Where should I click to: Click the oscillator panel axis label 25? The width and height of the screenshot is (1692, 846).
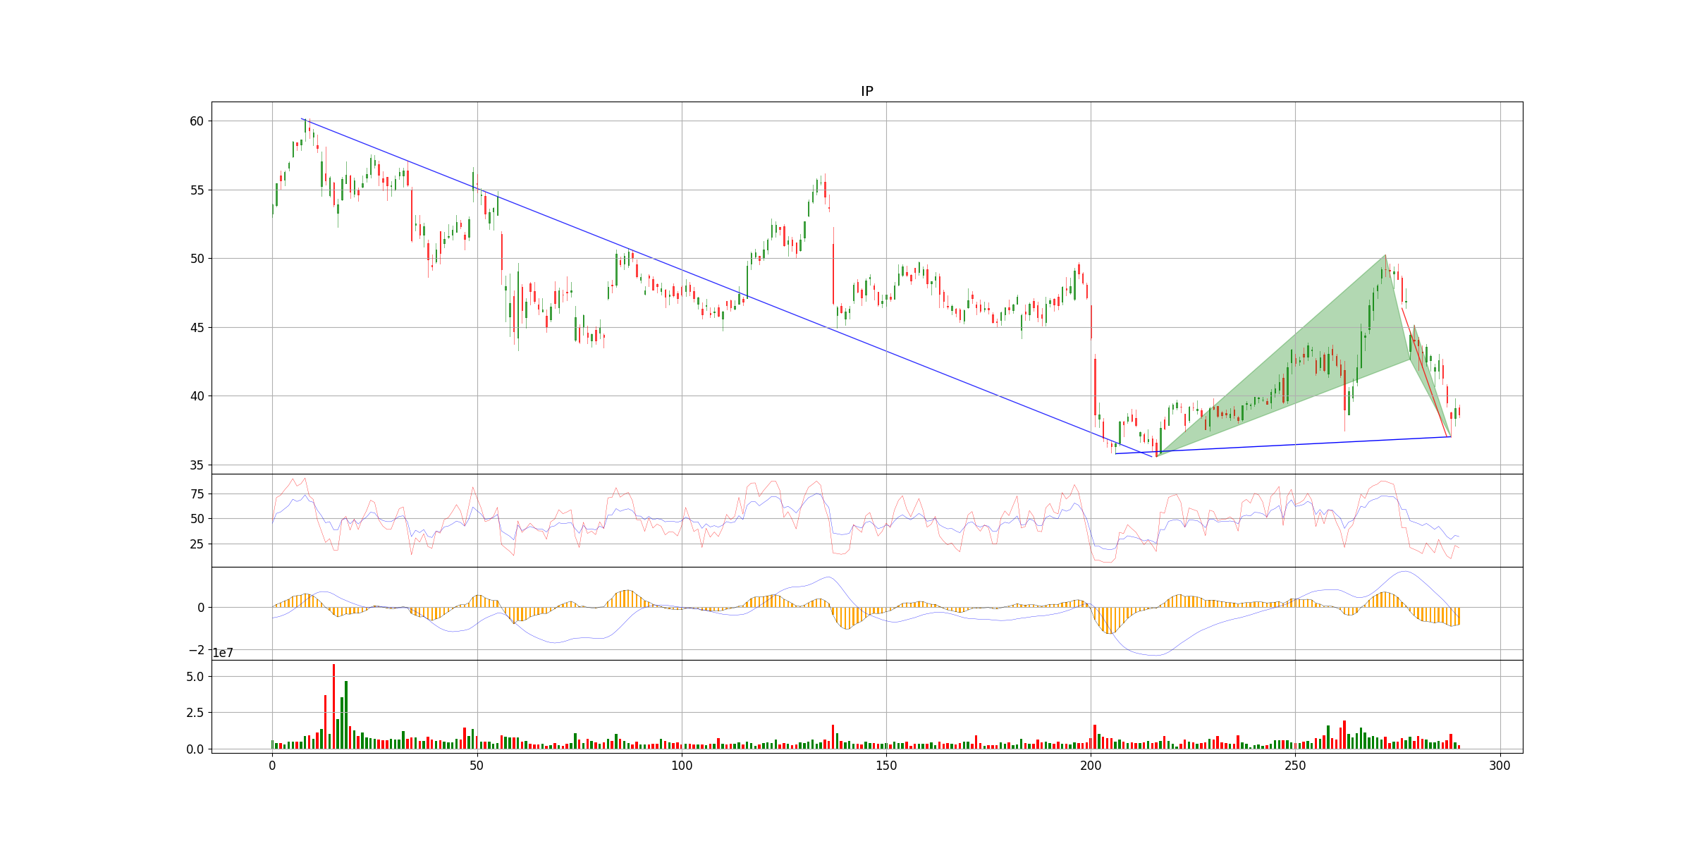pyautogui.click(x=197, y=544)
